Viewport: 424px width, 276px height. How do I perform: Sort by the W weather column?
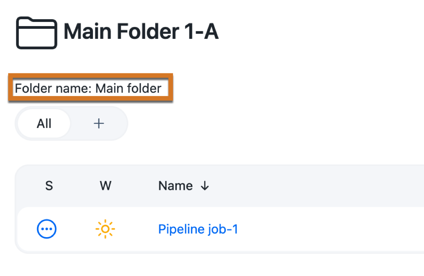click(106, 186)
